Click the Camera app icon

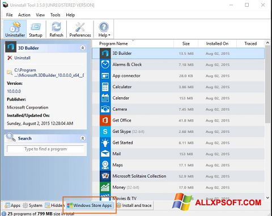coord(105,109)
